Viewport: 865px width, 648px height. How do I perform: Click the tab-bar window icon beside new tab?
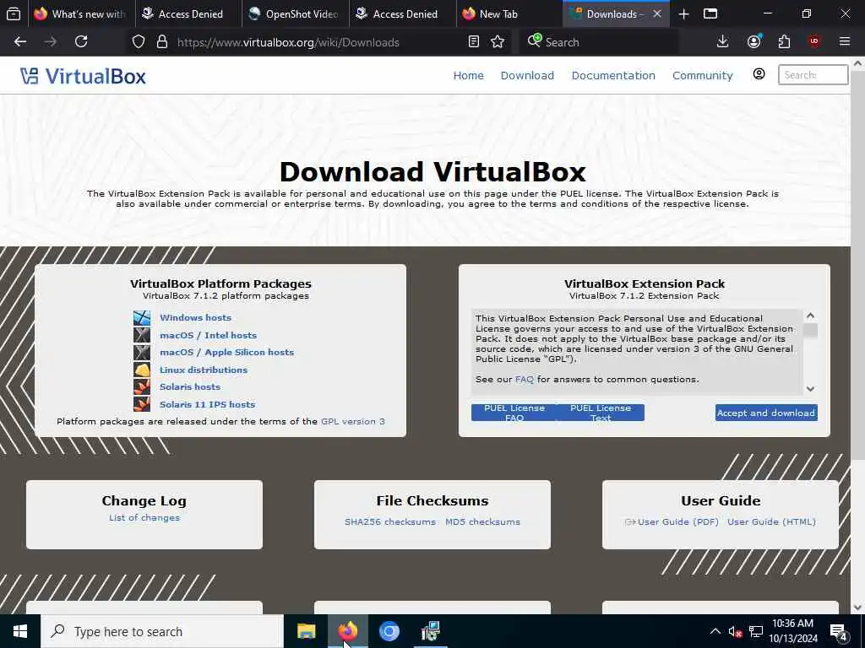coord(710,13)
